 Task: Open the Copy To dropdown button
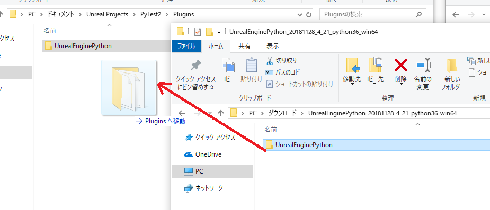374,72
